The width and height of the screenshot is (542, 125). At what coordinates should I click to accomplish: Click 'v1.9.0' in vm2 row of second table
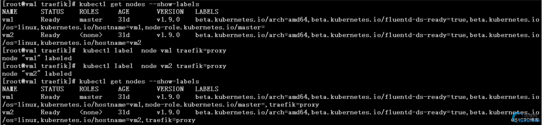(x=168, y=112)
